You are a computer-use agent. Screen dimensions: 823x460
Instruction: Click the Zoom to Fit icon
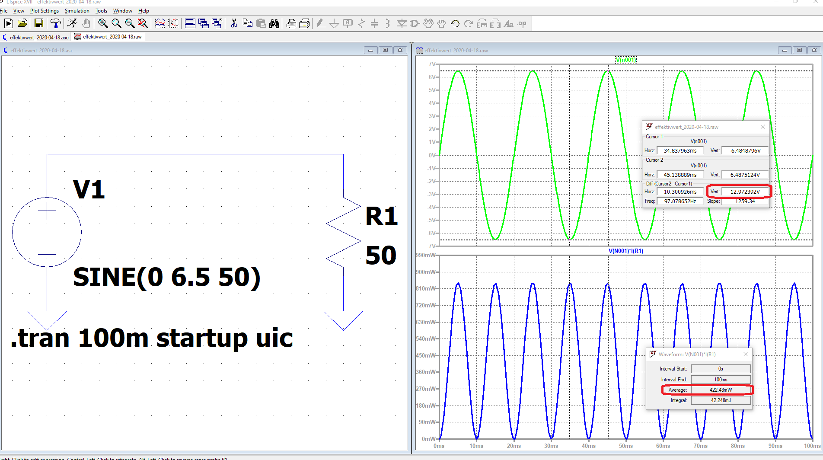(143, 23)
